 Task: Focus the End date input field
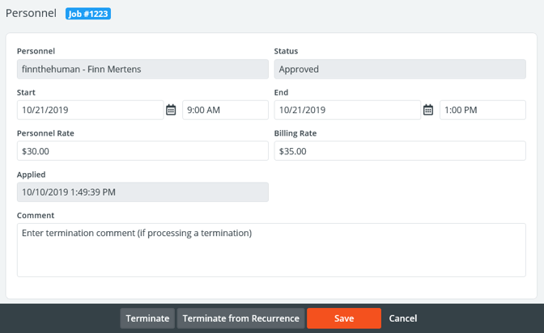click(x=347, y=110)
